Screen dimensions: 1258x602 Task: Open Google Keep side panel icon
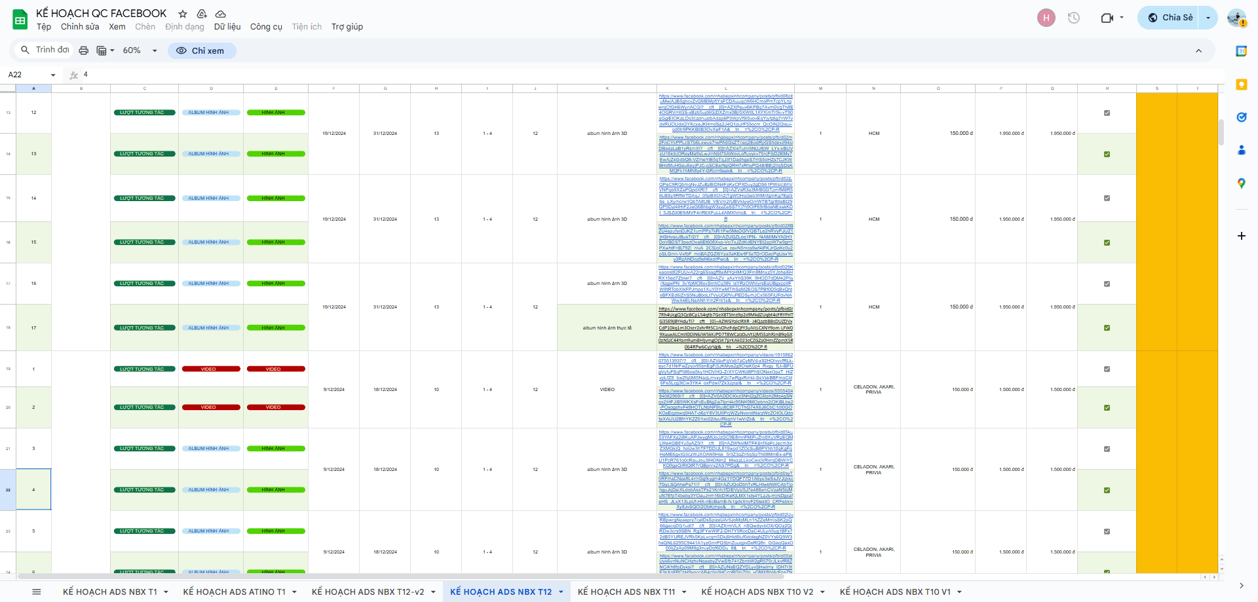(x=1241, y=85)
